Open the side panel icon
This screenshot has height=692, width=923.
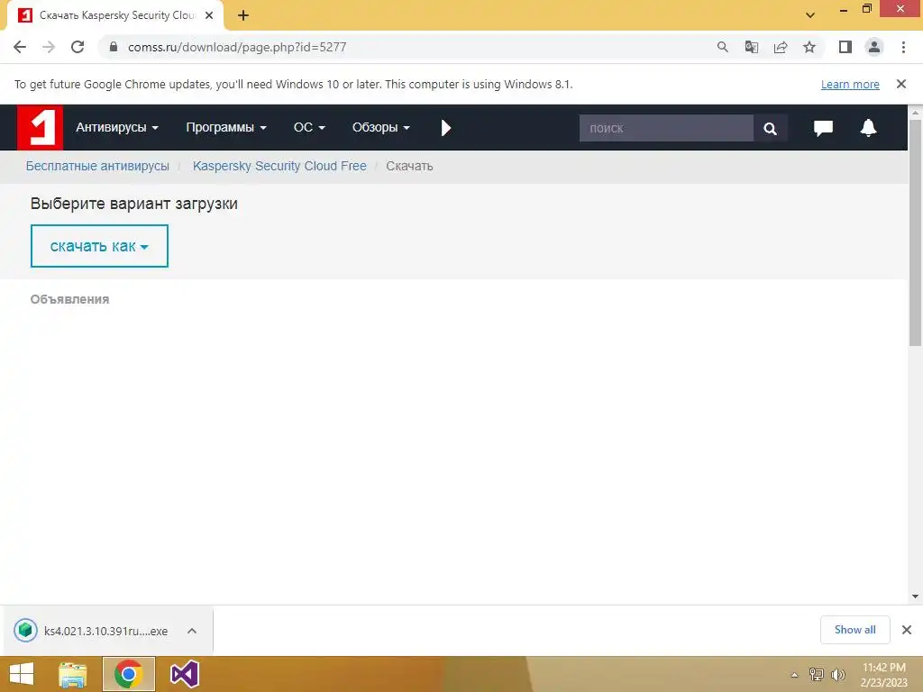tap(845, 47)
